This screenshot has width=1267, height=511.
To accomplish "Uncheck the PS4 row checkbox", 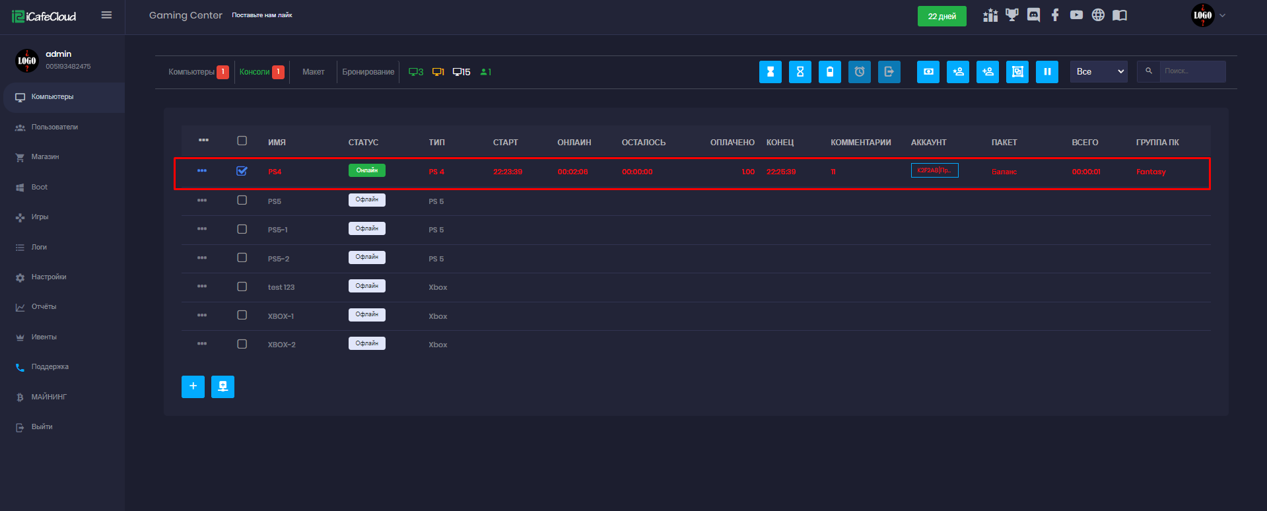I will [242, 171].
